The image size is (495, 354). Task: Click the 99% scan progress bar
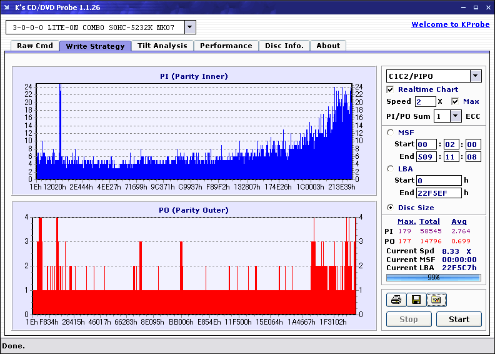coord(433,277)
